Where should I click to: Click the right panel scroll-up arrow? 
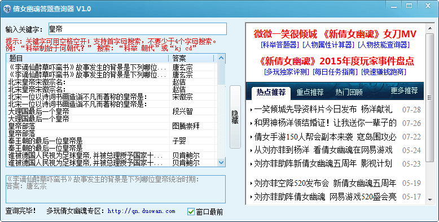[430, 28]
